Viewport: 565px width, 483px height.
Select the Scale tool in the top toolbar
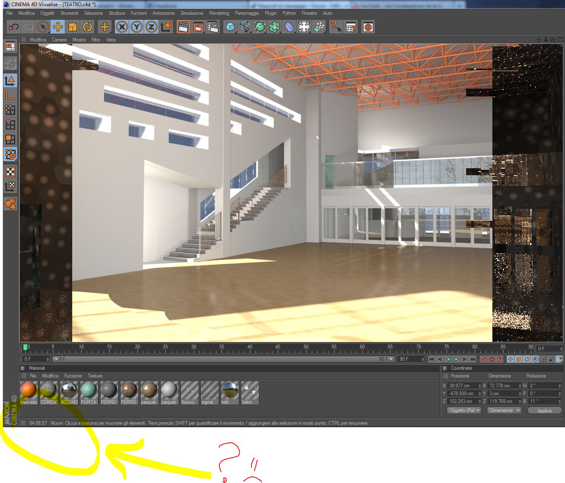click(x=73, y=27)
